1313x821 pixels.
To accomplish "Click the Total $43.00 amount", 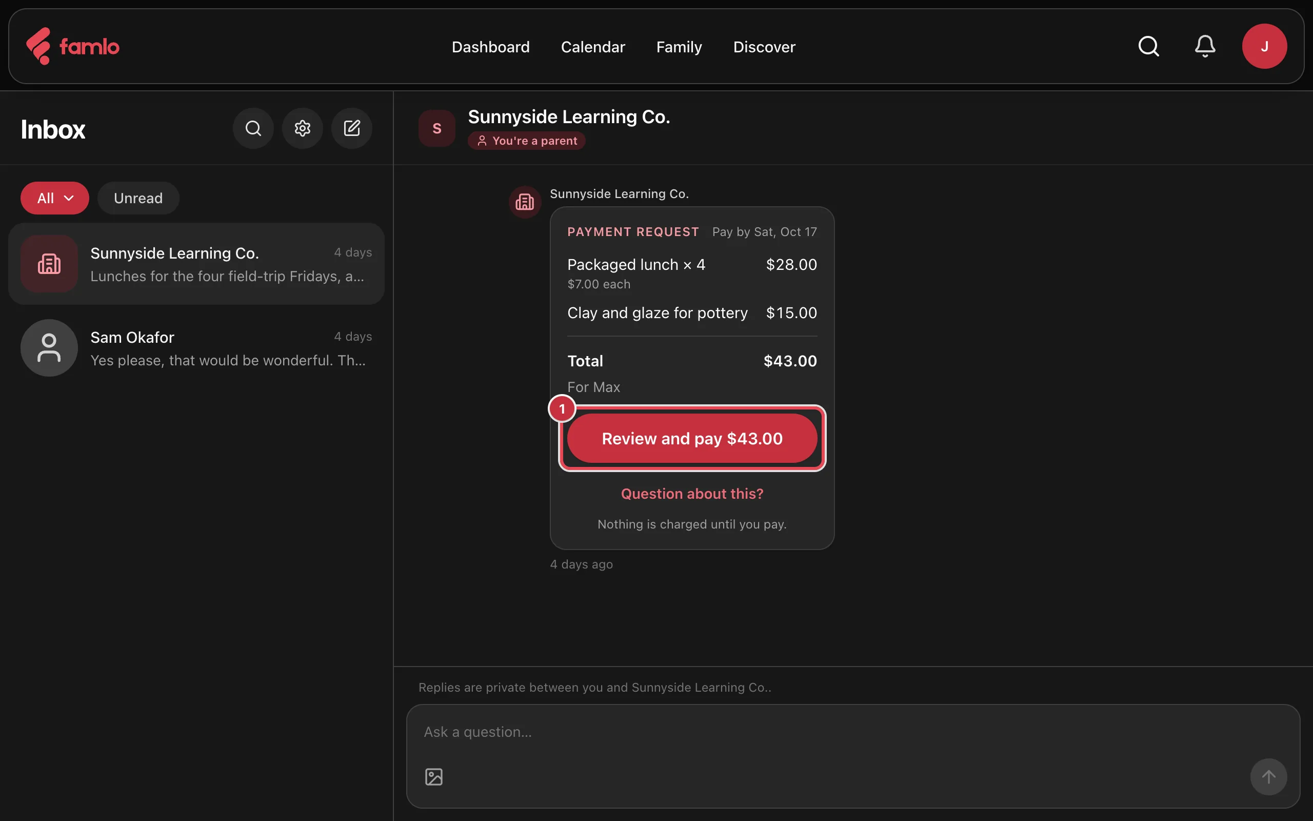I will tap(790, 361).
